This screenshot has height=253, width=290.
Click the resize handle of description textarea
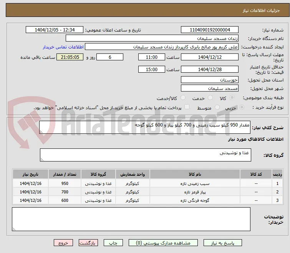point(41,131)
